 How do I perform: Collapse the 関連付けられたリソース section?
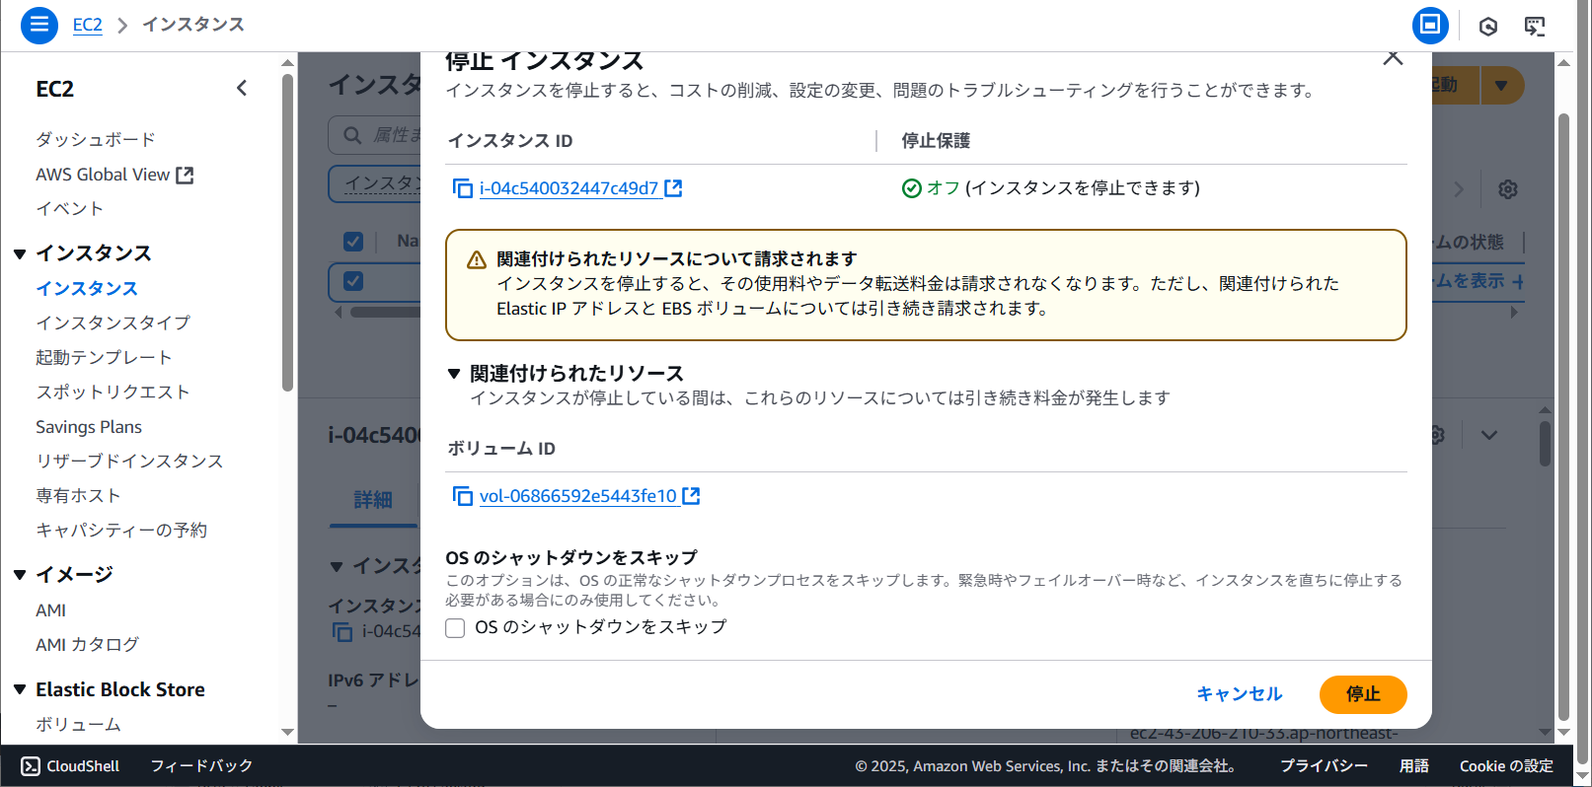[x=454, y=374]
